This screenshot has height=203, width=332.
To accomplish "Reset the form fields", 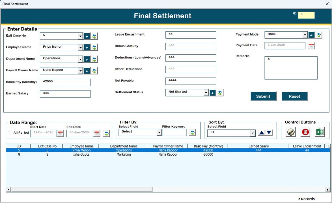I will pyautogui.click(x=295, y=96).
